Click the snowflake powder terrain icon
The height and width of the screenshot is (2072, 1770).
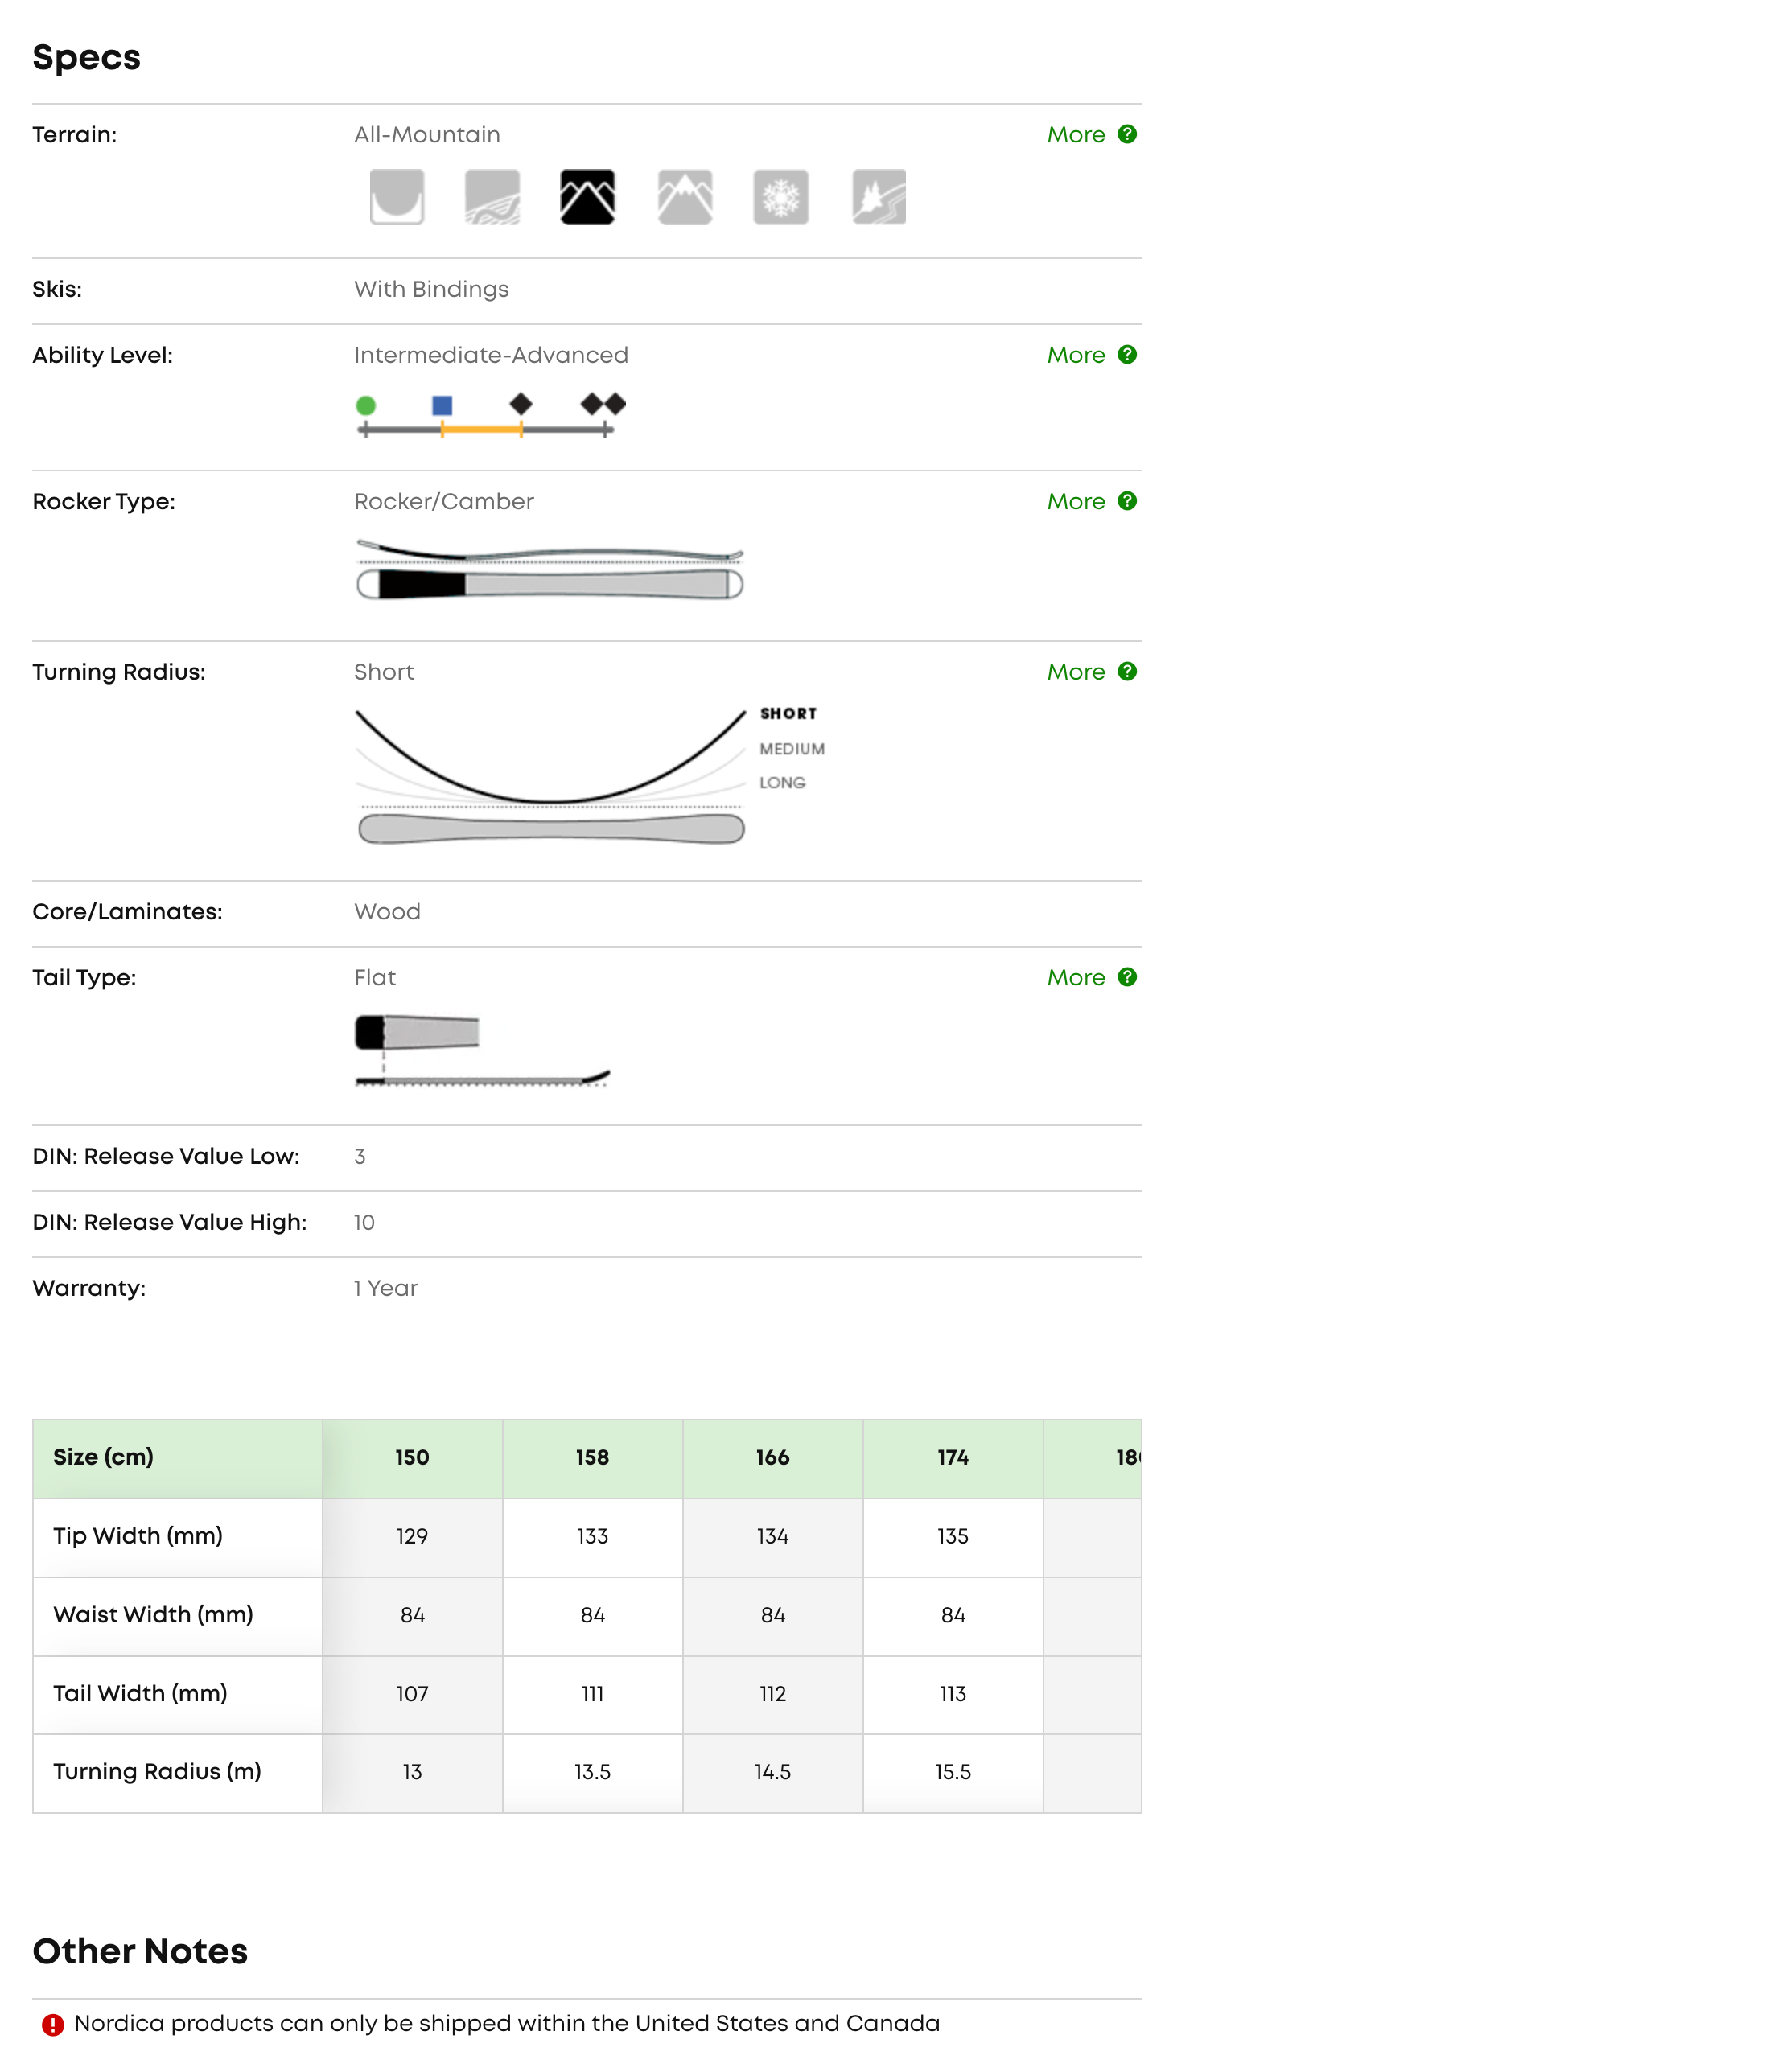pos(780,196)
